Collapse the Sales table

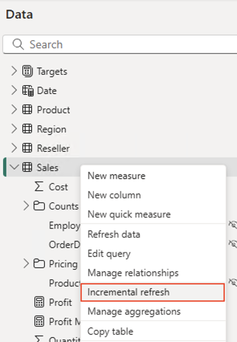tap(14, 167)
